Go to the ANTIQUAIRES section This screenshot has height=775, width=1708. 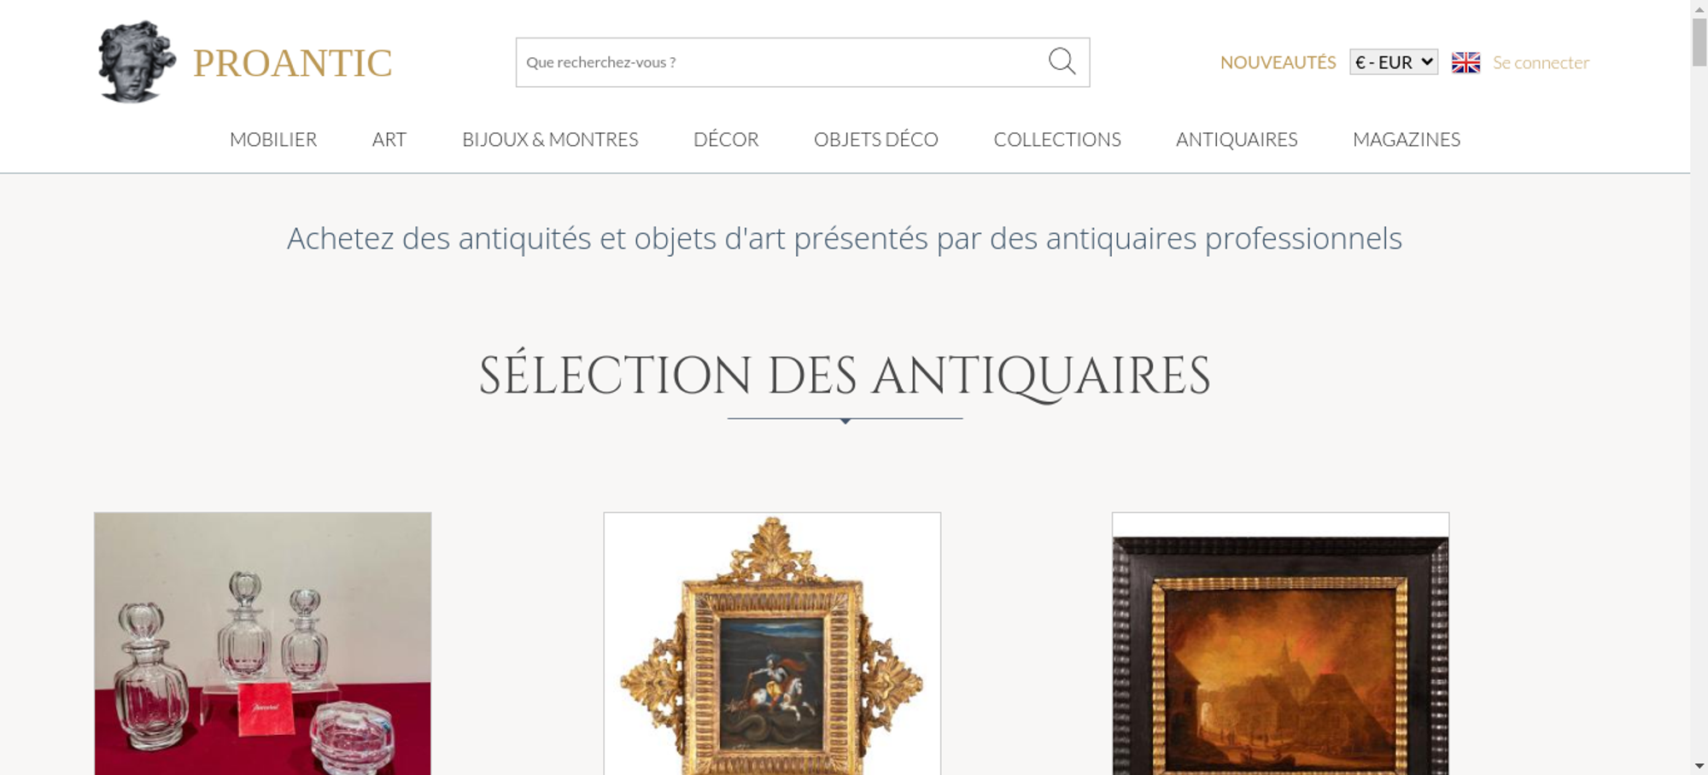[x=1237, y=139]
